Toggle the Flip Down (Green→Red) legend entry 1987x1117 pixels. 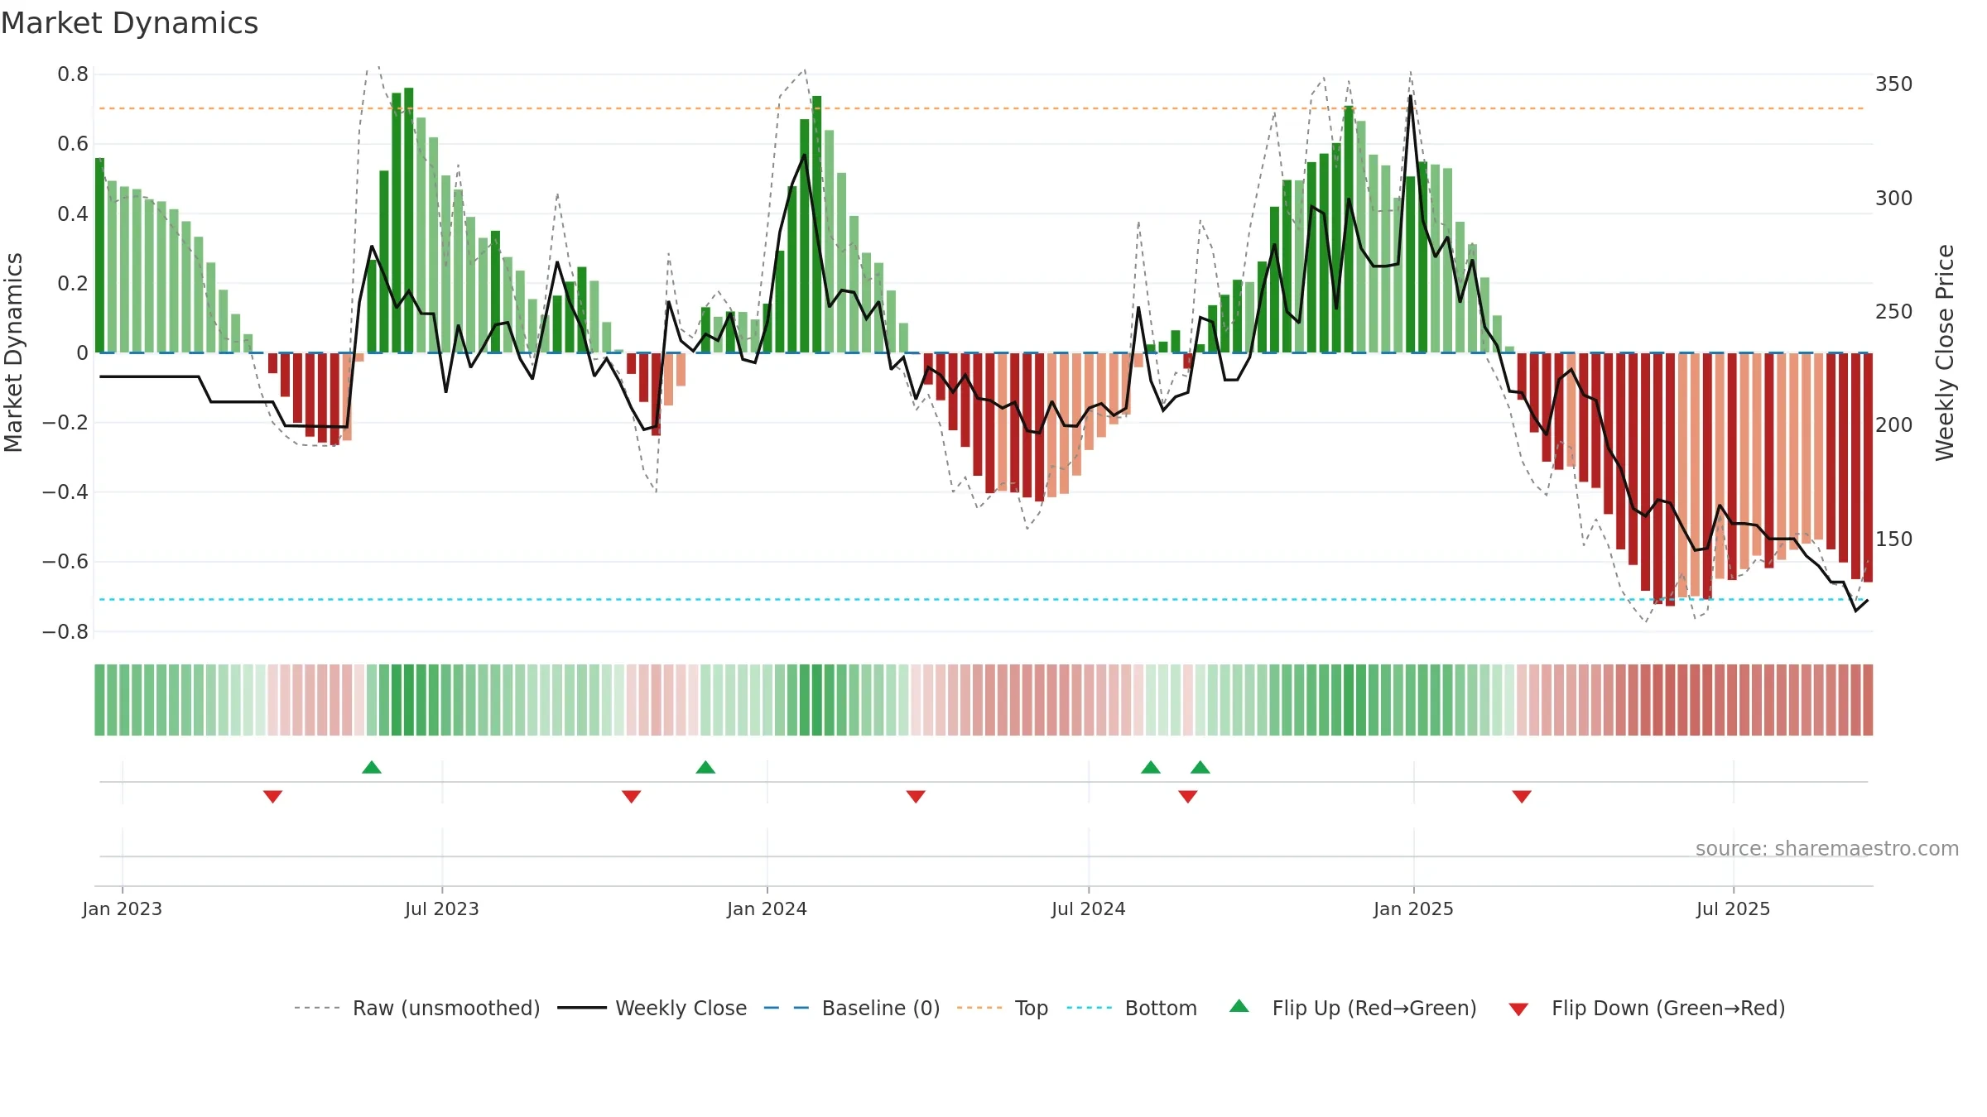pos(1647,1009)
